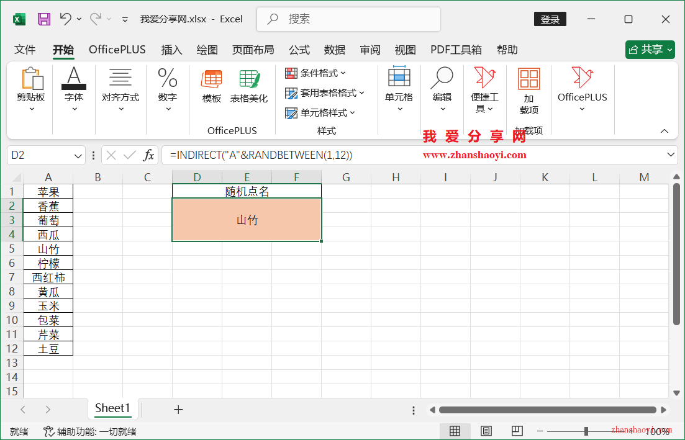Add a new sheet with plus
This screenshot has width=685, height=440.
point(178,410)
